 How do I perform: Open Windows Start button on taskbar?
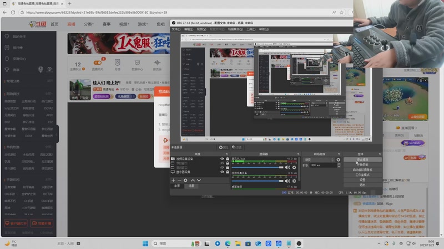coord(145,243)
